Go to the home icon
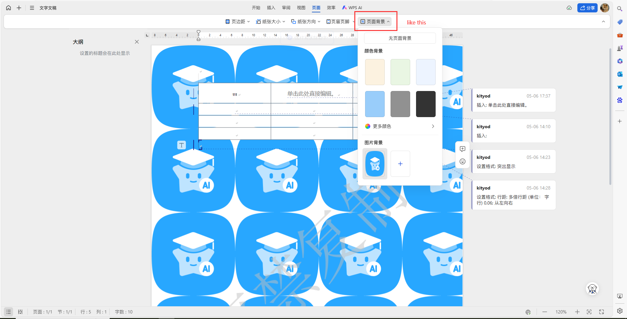The image size is (627, 319). [8, 8]
